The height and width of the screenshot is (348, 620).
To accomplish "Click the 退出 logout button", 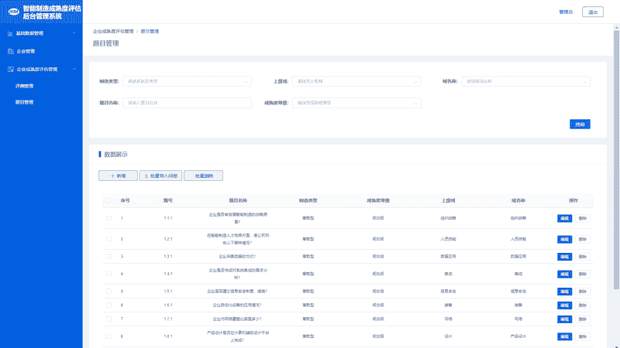I will pyautogui.click(x=593, y=12).
